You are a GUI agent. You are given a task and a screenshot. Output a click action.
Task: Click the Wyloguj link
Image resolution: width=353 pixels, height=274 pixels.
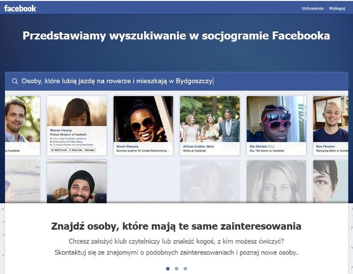tap(337, 8)
